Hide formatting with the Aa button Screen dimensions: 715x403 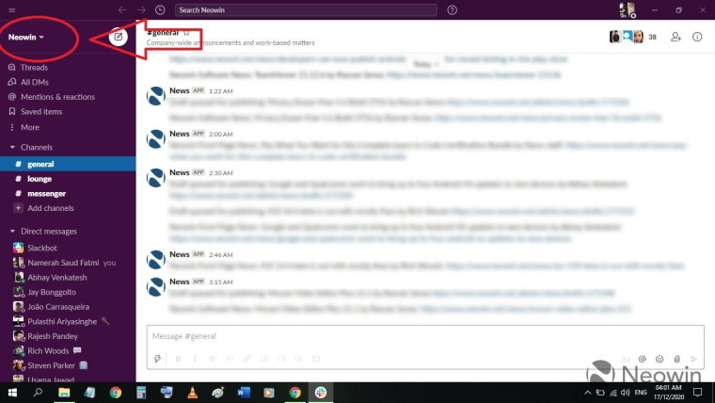click(x=626, y=359)
